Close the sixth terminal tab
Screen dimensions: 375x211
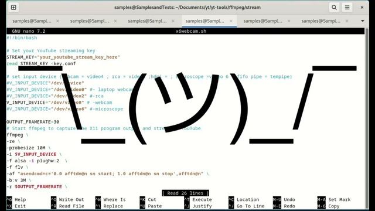[347, 21]
